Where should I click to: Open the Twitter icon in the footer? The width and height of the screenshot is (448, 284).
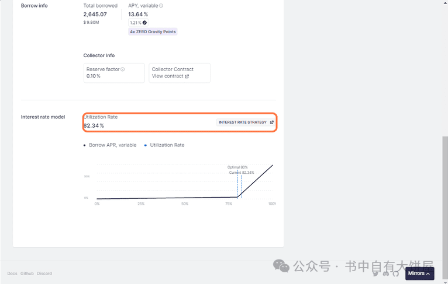[375, 274]
